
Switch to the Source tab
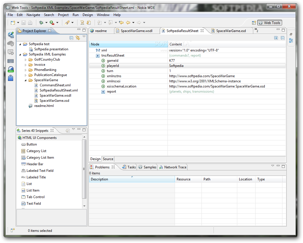click(108, 159)
